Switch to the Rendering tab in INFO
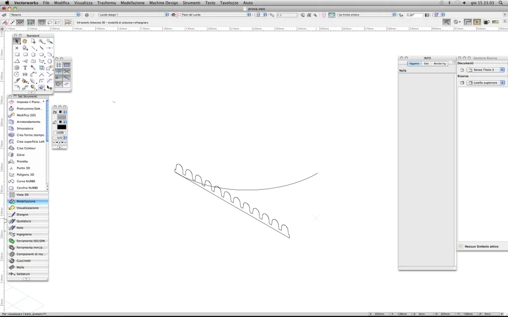This screenshot has height=317, width=508. (440, 63)
